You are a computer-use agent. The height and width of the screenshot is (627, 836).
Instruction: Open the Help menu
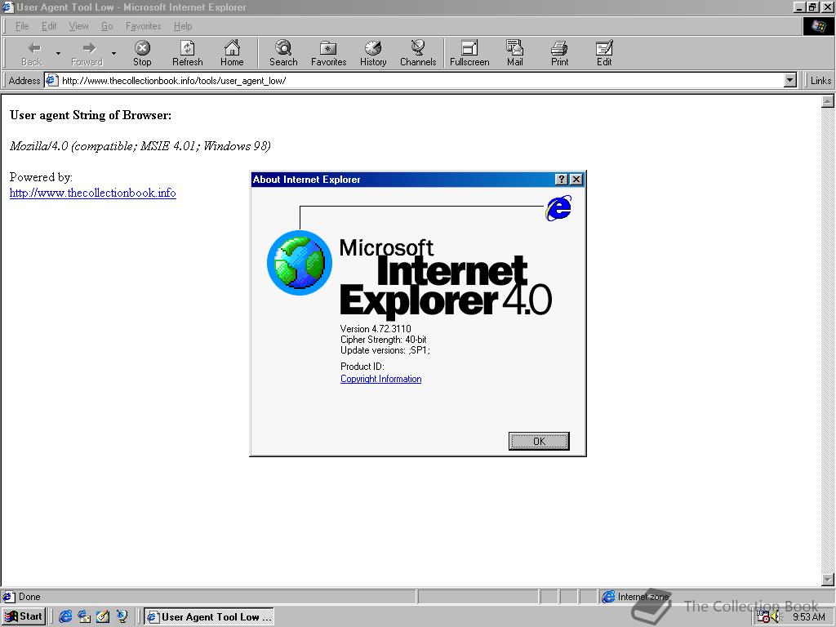[x=183, y=26]
